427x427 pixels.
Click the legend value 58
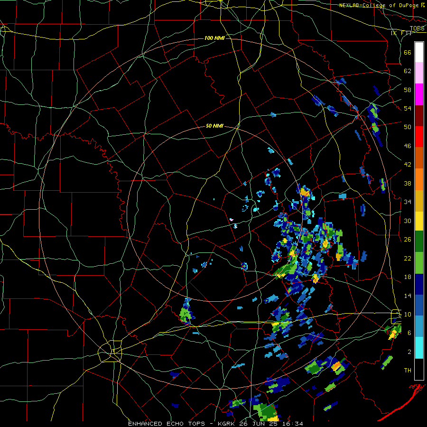coord(408,90)
